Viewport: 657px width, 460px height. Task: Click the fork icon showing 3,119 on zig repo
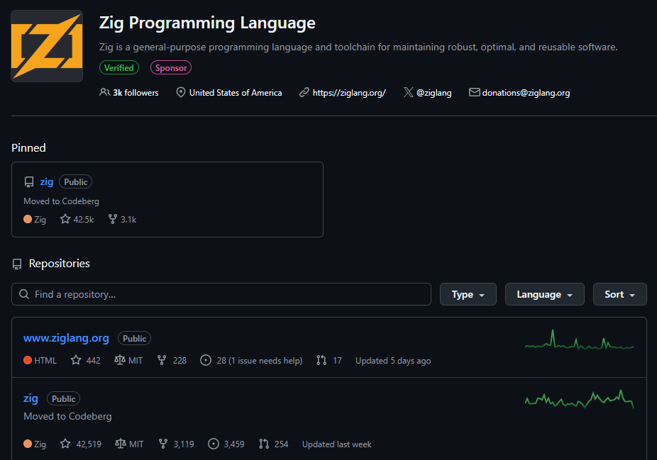click(x=162, y=444)
